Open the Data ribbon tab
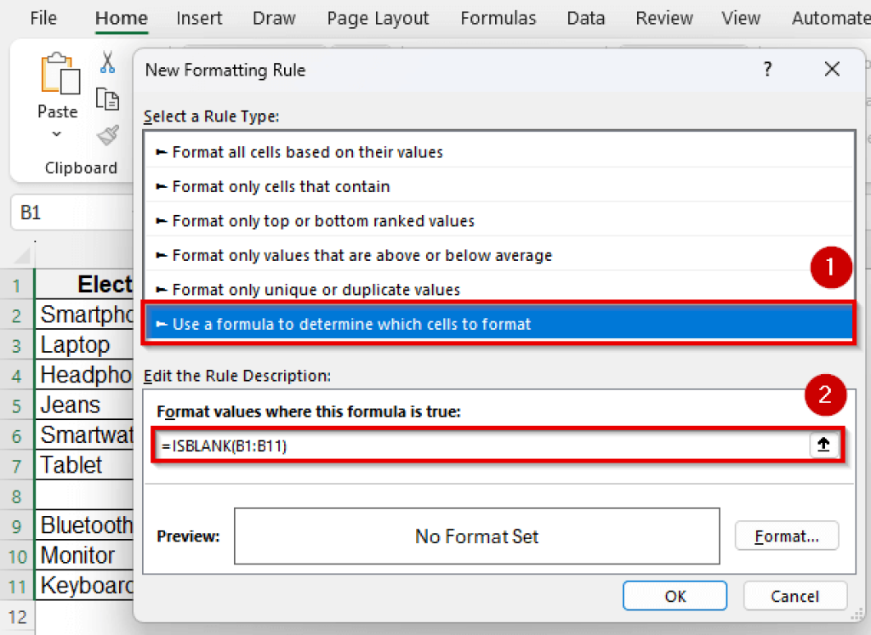 click(585, 17)
